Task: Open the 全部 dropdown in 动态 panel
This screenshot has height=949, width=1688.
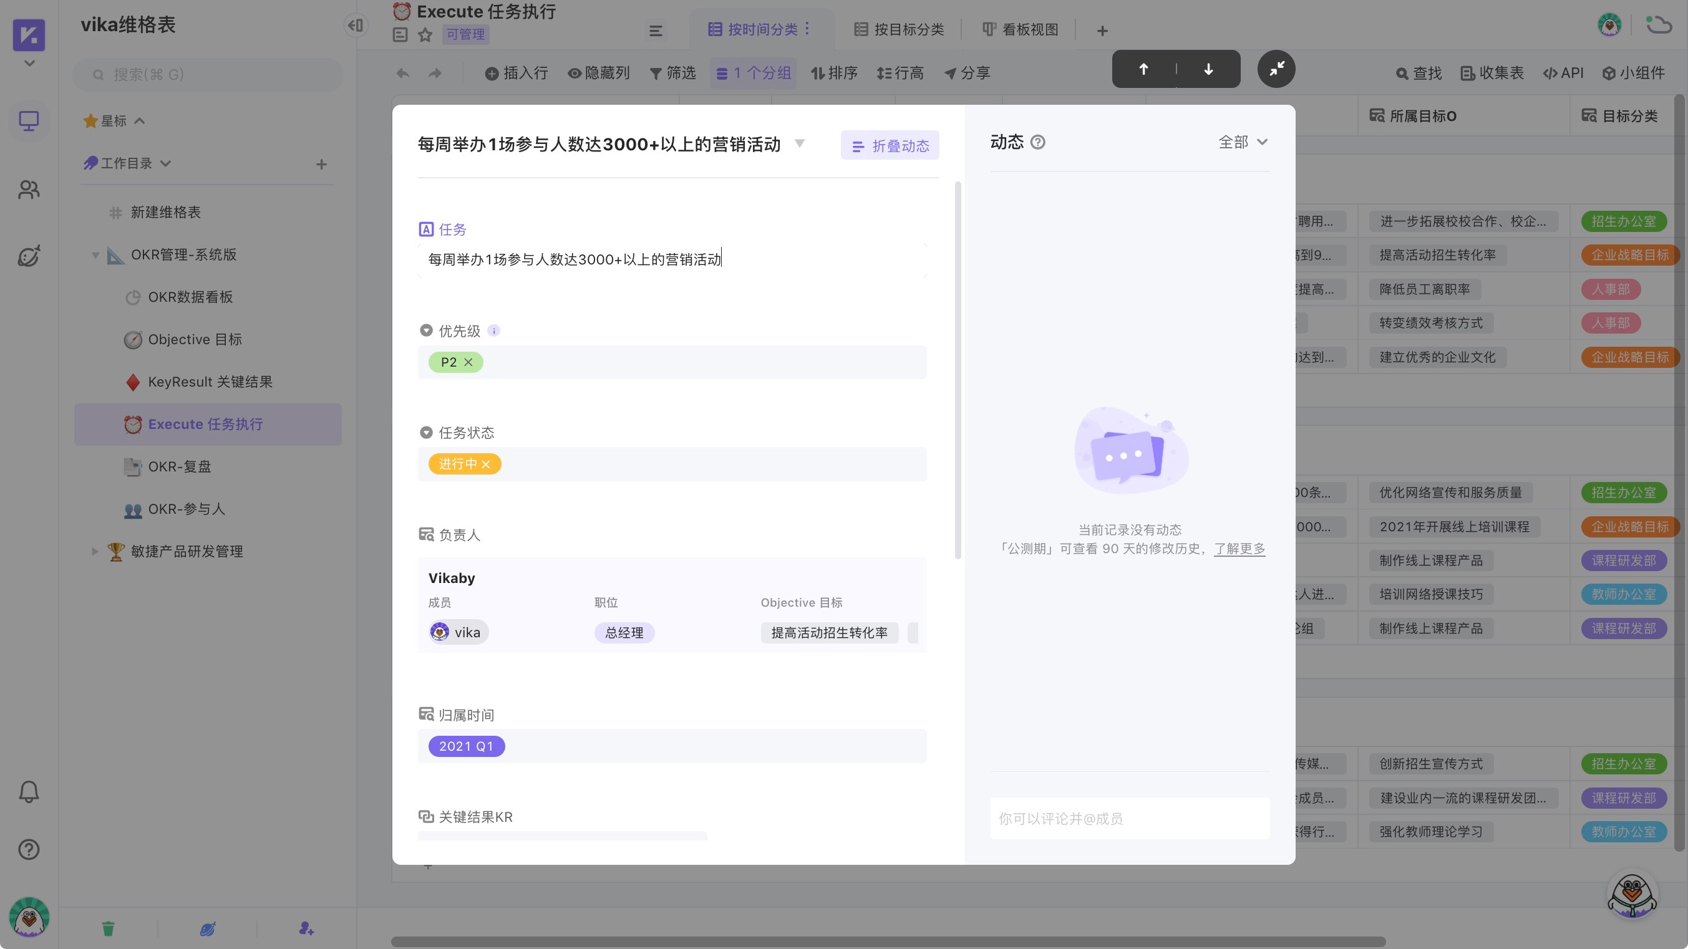Action: click(1243, 142)
